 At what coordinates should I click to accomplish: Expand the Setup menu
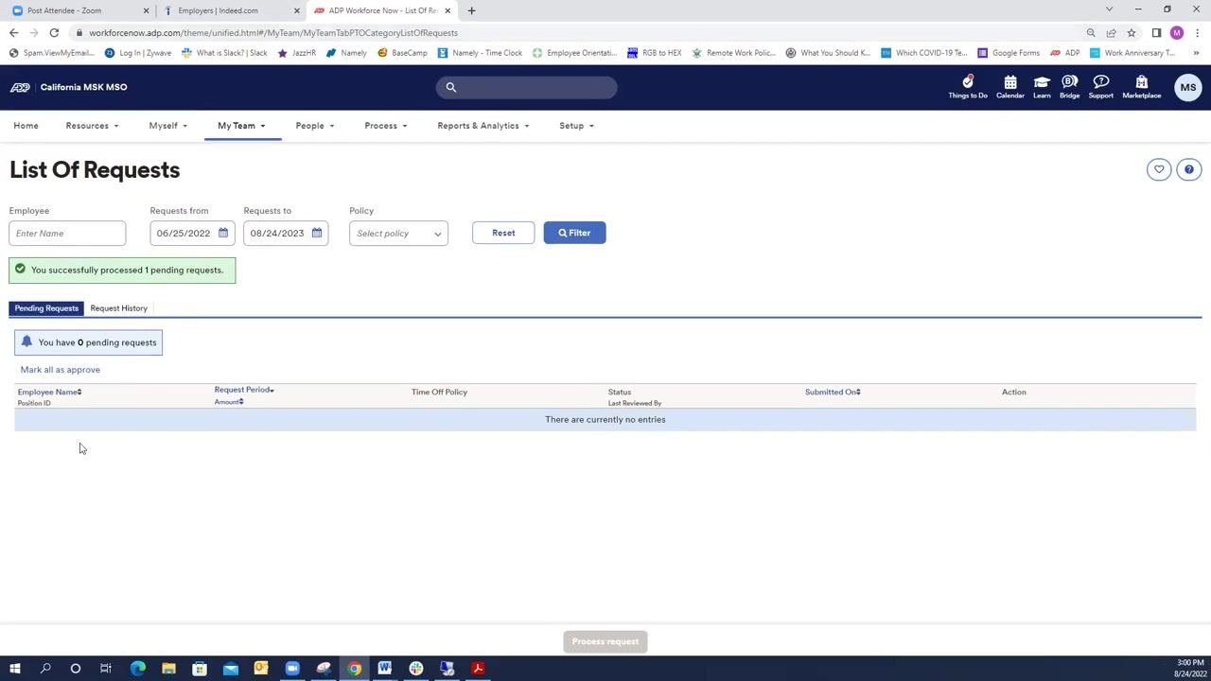(576, 126)
